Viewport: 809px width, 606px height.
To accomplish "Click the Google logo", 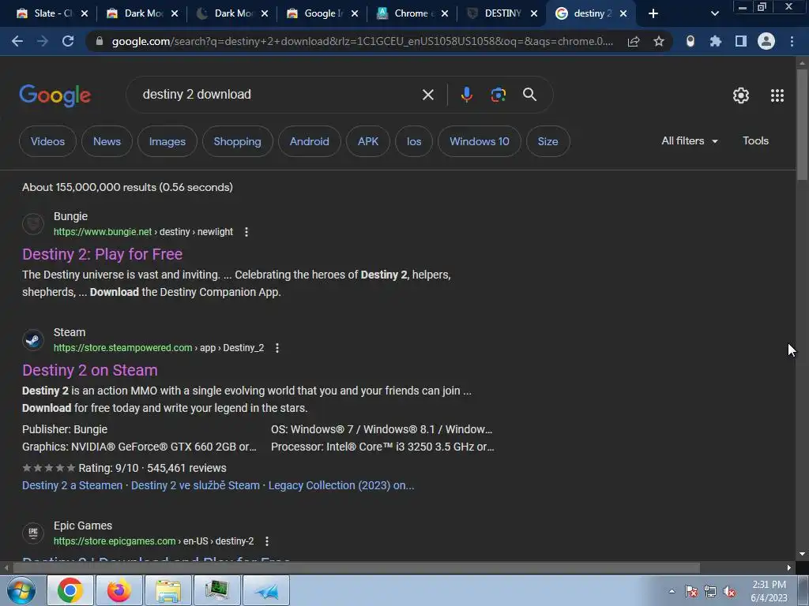I will [55, 95].
